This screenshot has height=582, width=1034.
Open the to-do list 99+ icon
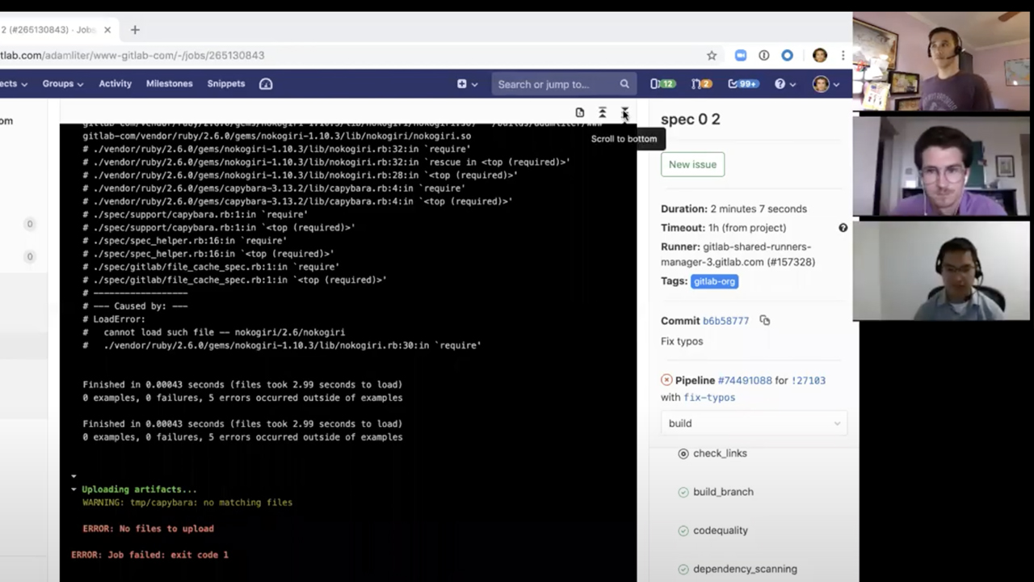point(742,84)
